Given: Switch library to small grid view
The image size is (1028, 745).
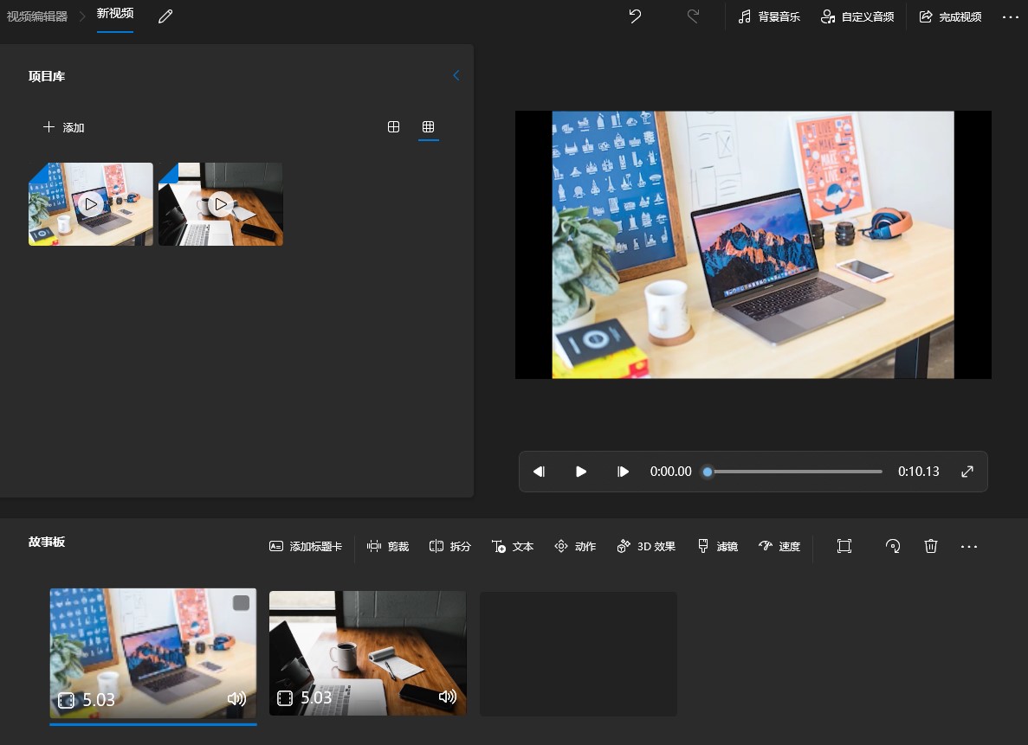Looking at the screenshot, I should [x=428, y=127].
